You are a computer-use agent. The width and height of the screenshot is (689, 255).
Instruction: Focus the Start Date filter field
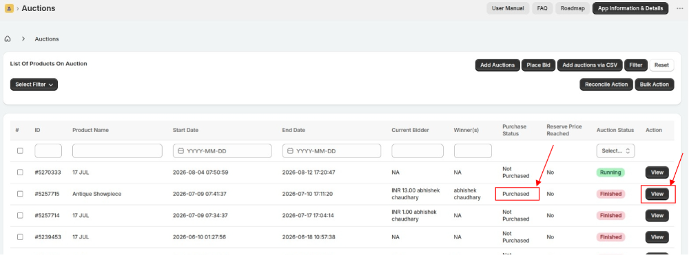pos(222,151)
